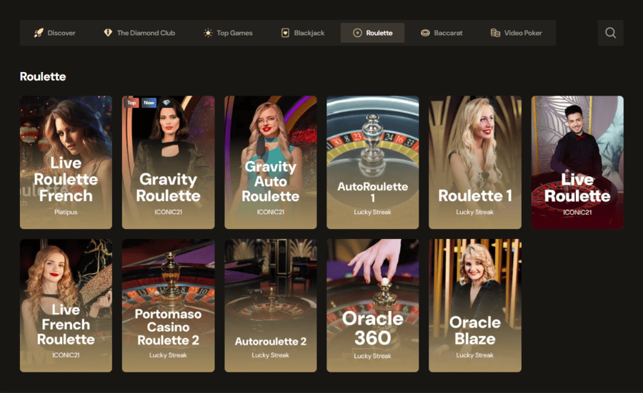
Task: Open Autoroulette 2 game card
Action: pos(271,305)
